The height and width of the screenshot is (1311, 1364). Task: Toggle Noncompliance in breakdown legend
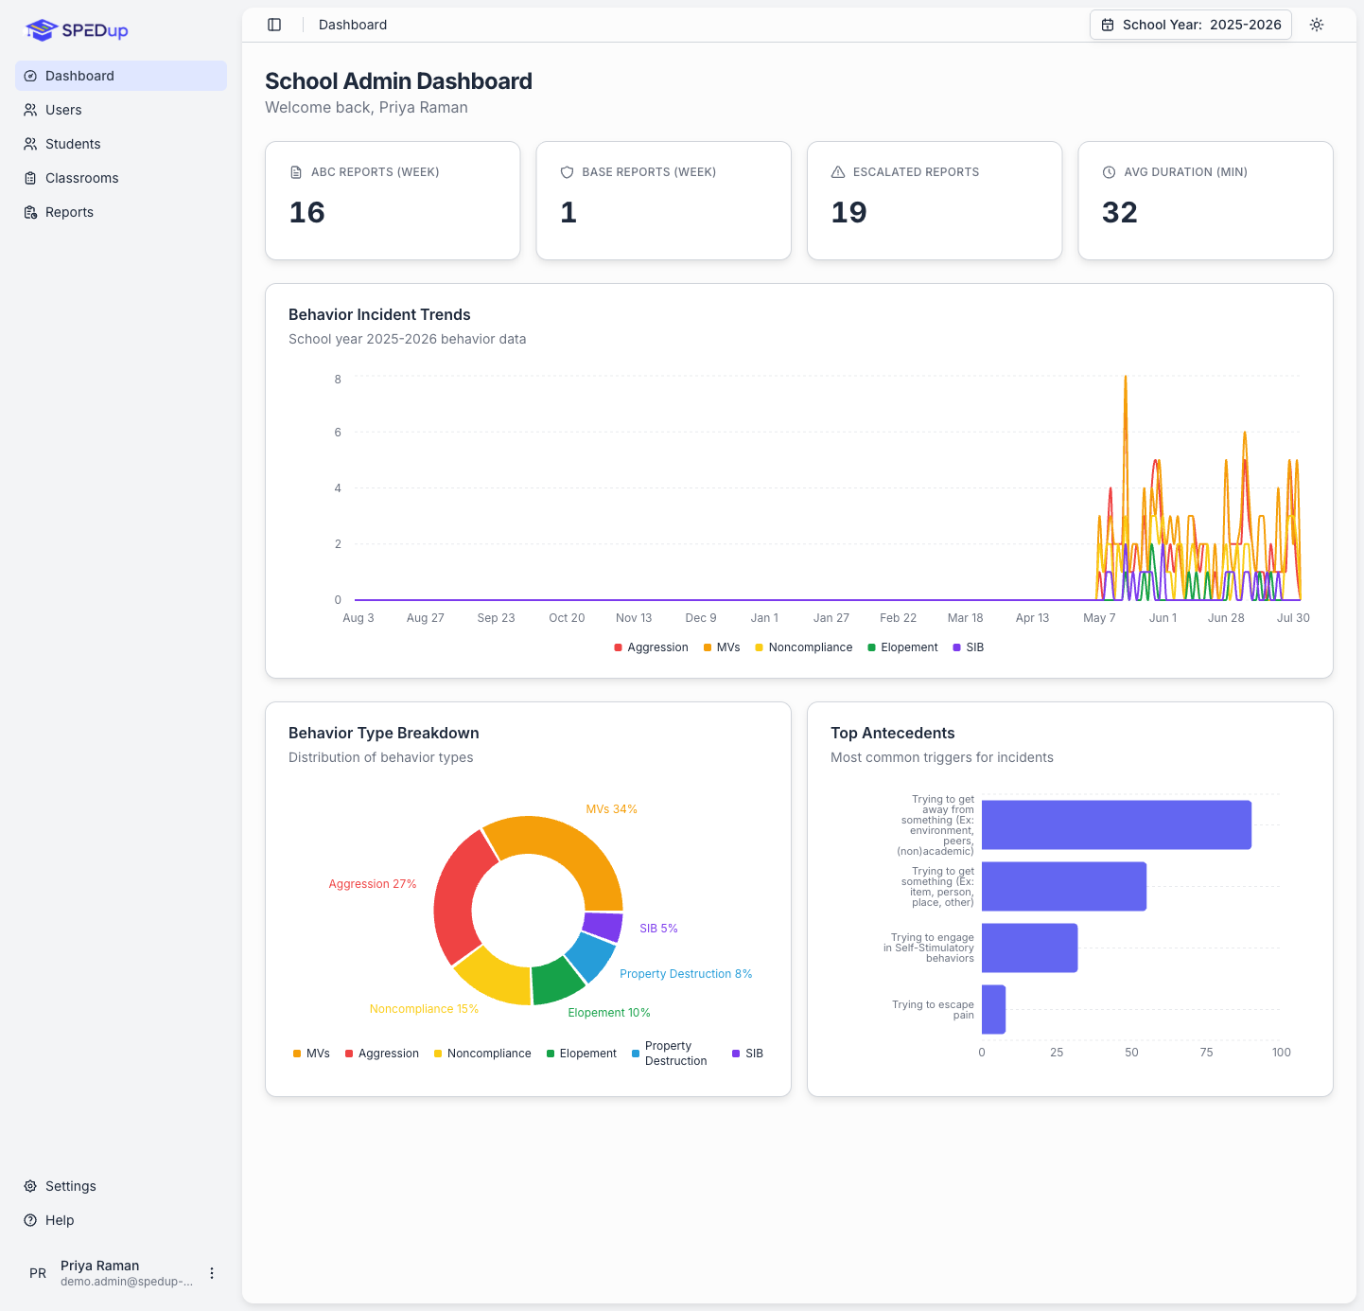[482, 1054]
